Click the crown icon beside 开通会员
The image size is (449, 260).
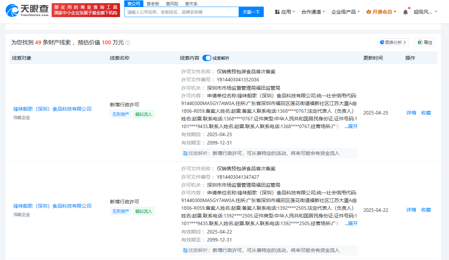(369, 12)
